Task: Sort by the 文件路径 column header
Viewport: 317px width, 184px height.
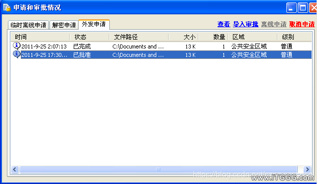Action: coord(139,37)
